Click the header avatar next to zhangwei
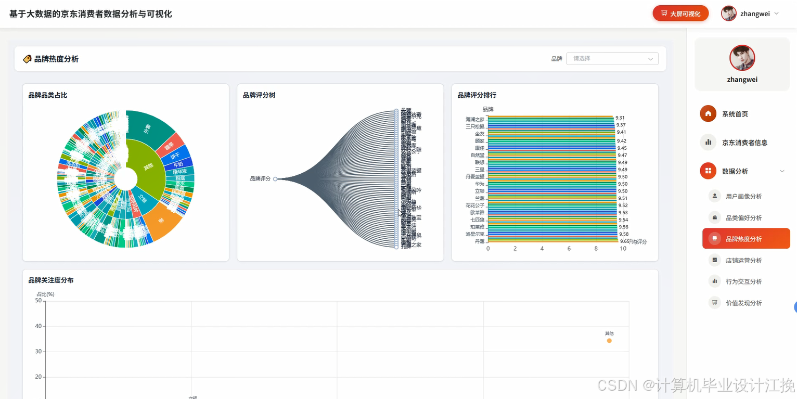Screen dimensions: 797x399 [728, 14]
